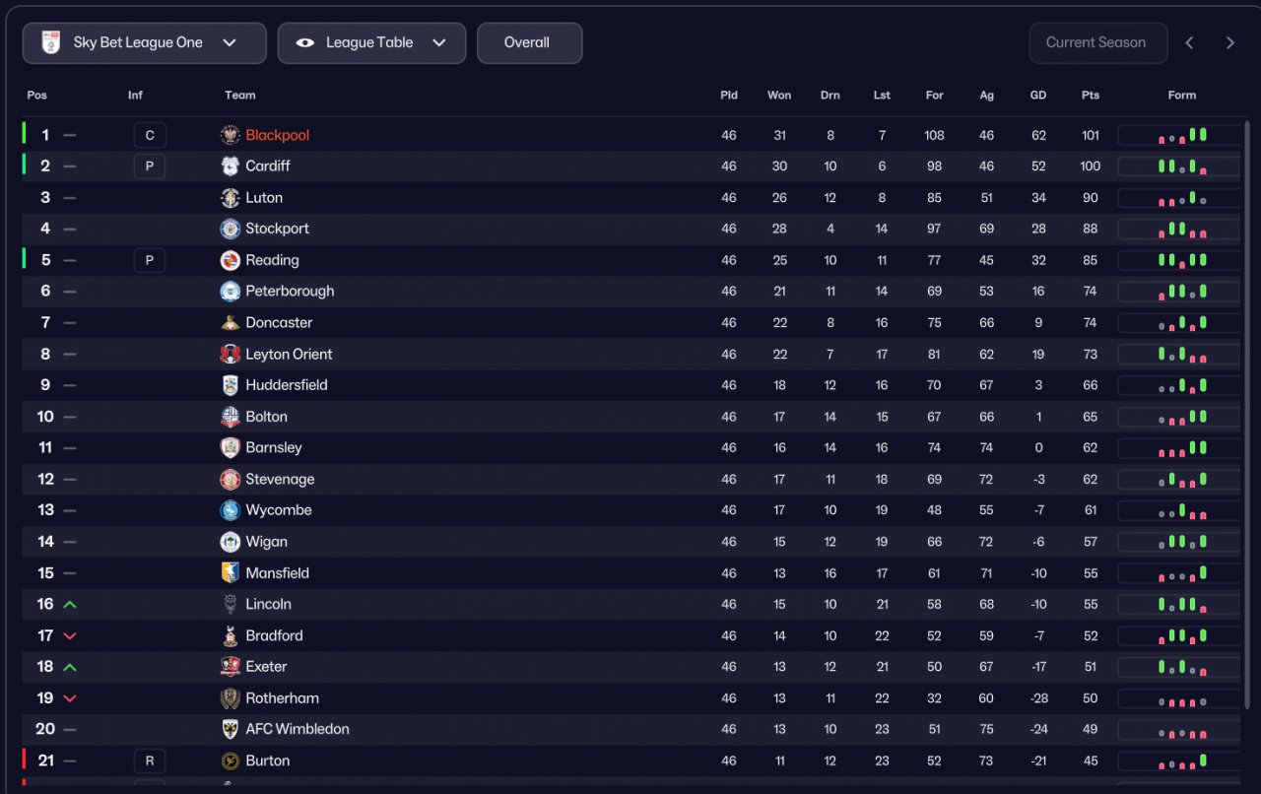The image size is (1261, 794).
Task: Click Cardiff's promoted 'P' info badge
Action: [x=150, y=166]
